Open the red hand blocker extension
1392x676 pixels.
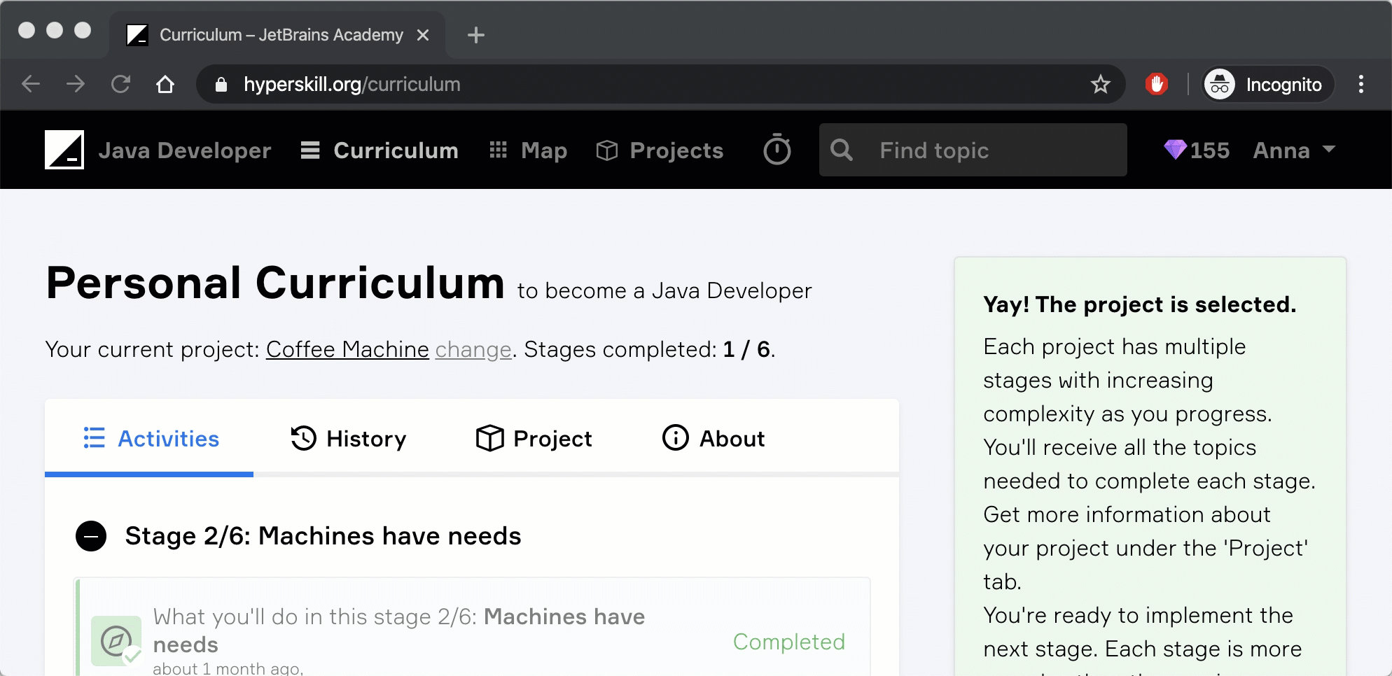[1157, 84]
